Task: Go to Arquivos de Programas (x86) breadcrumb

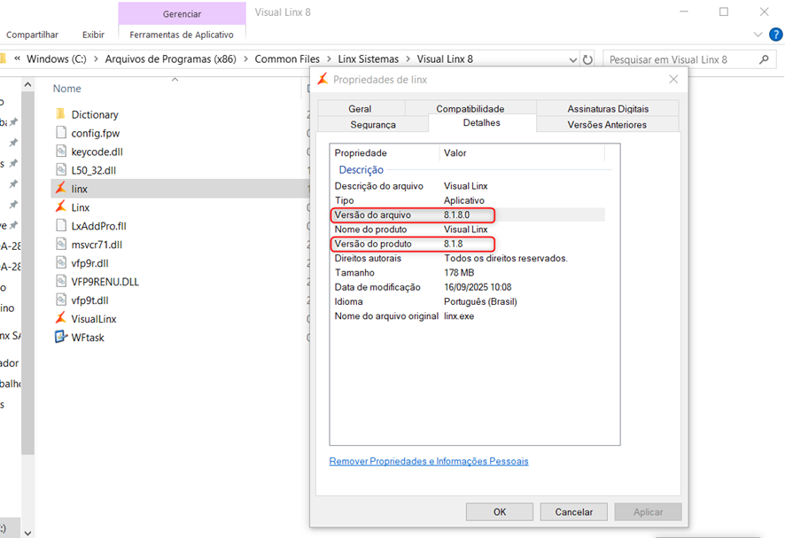Action: pos(171,59)
